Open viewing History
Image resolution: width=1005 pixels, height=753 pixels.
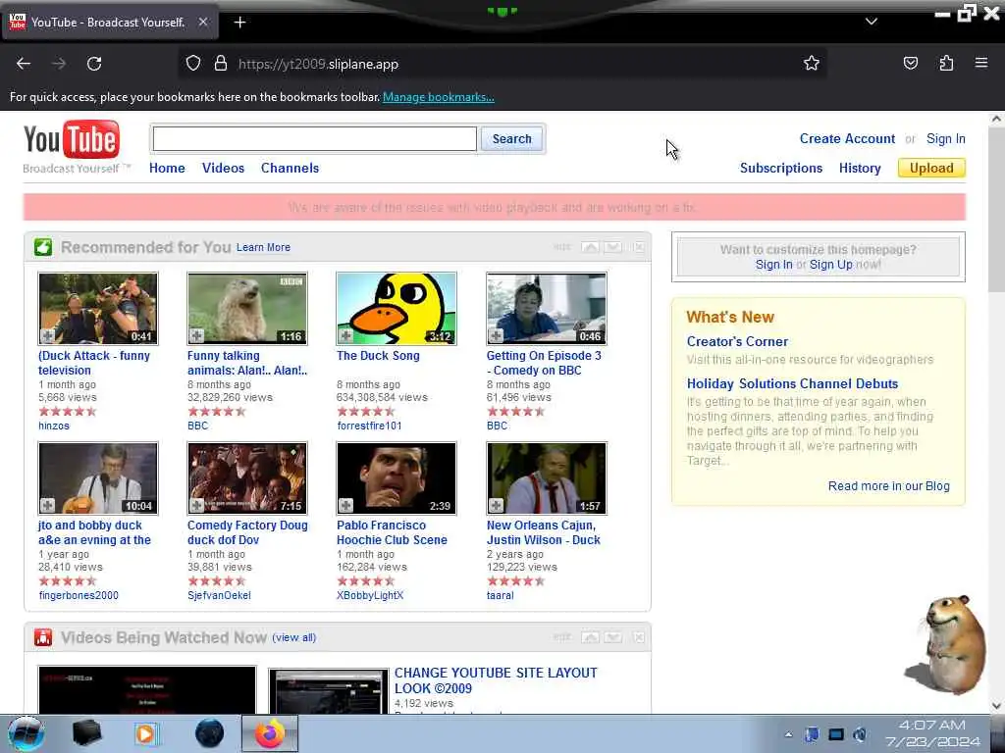(860, 168)
